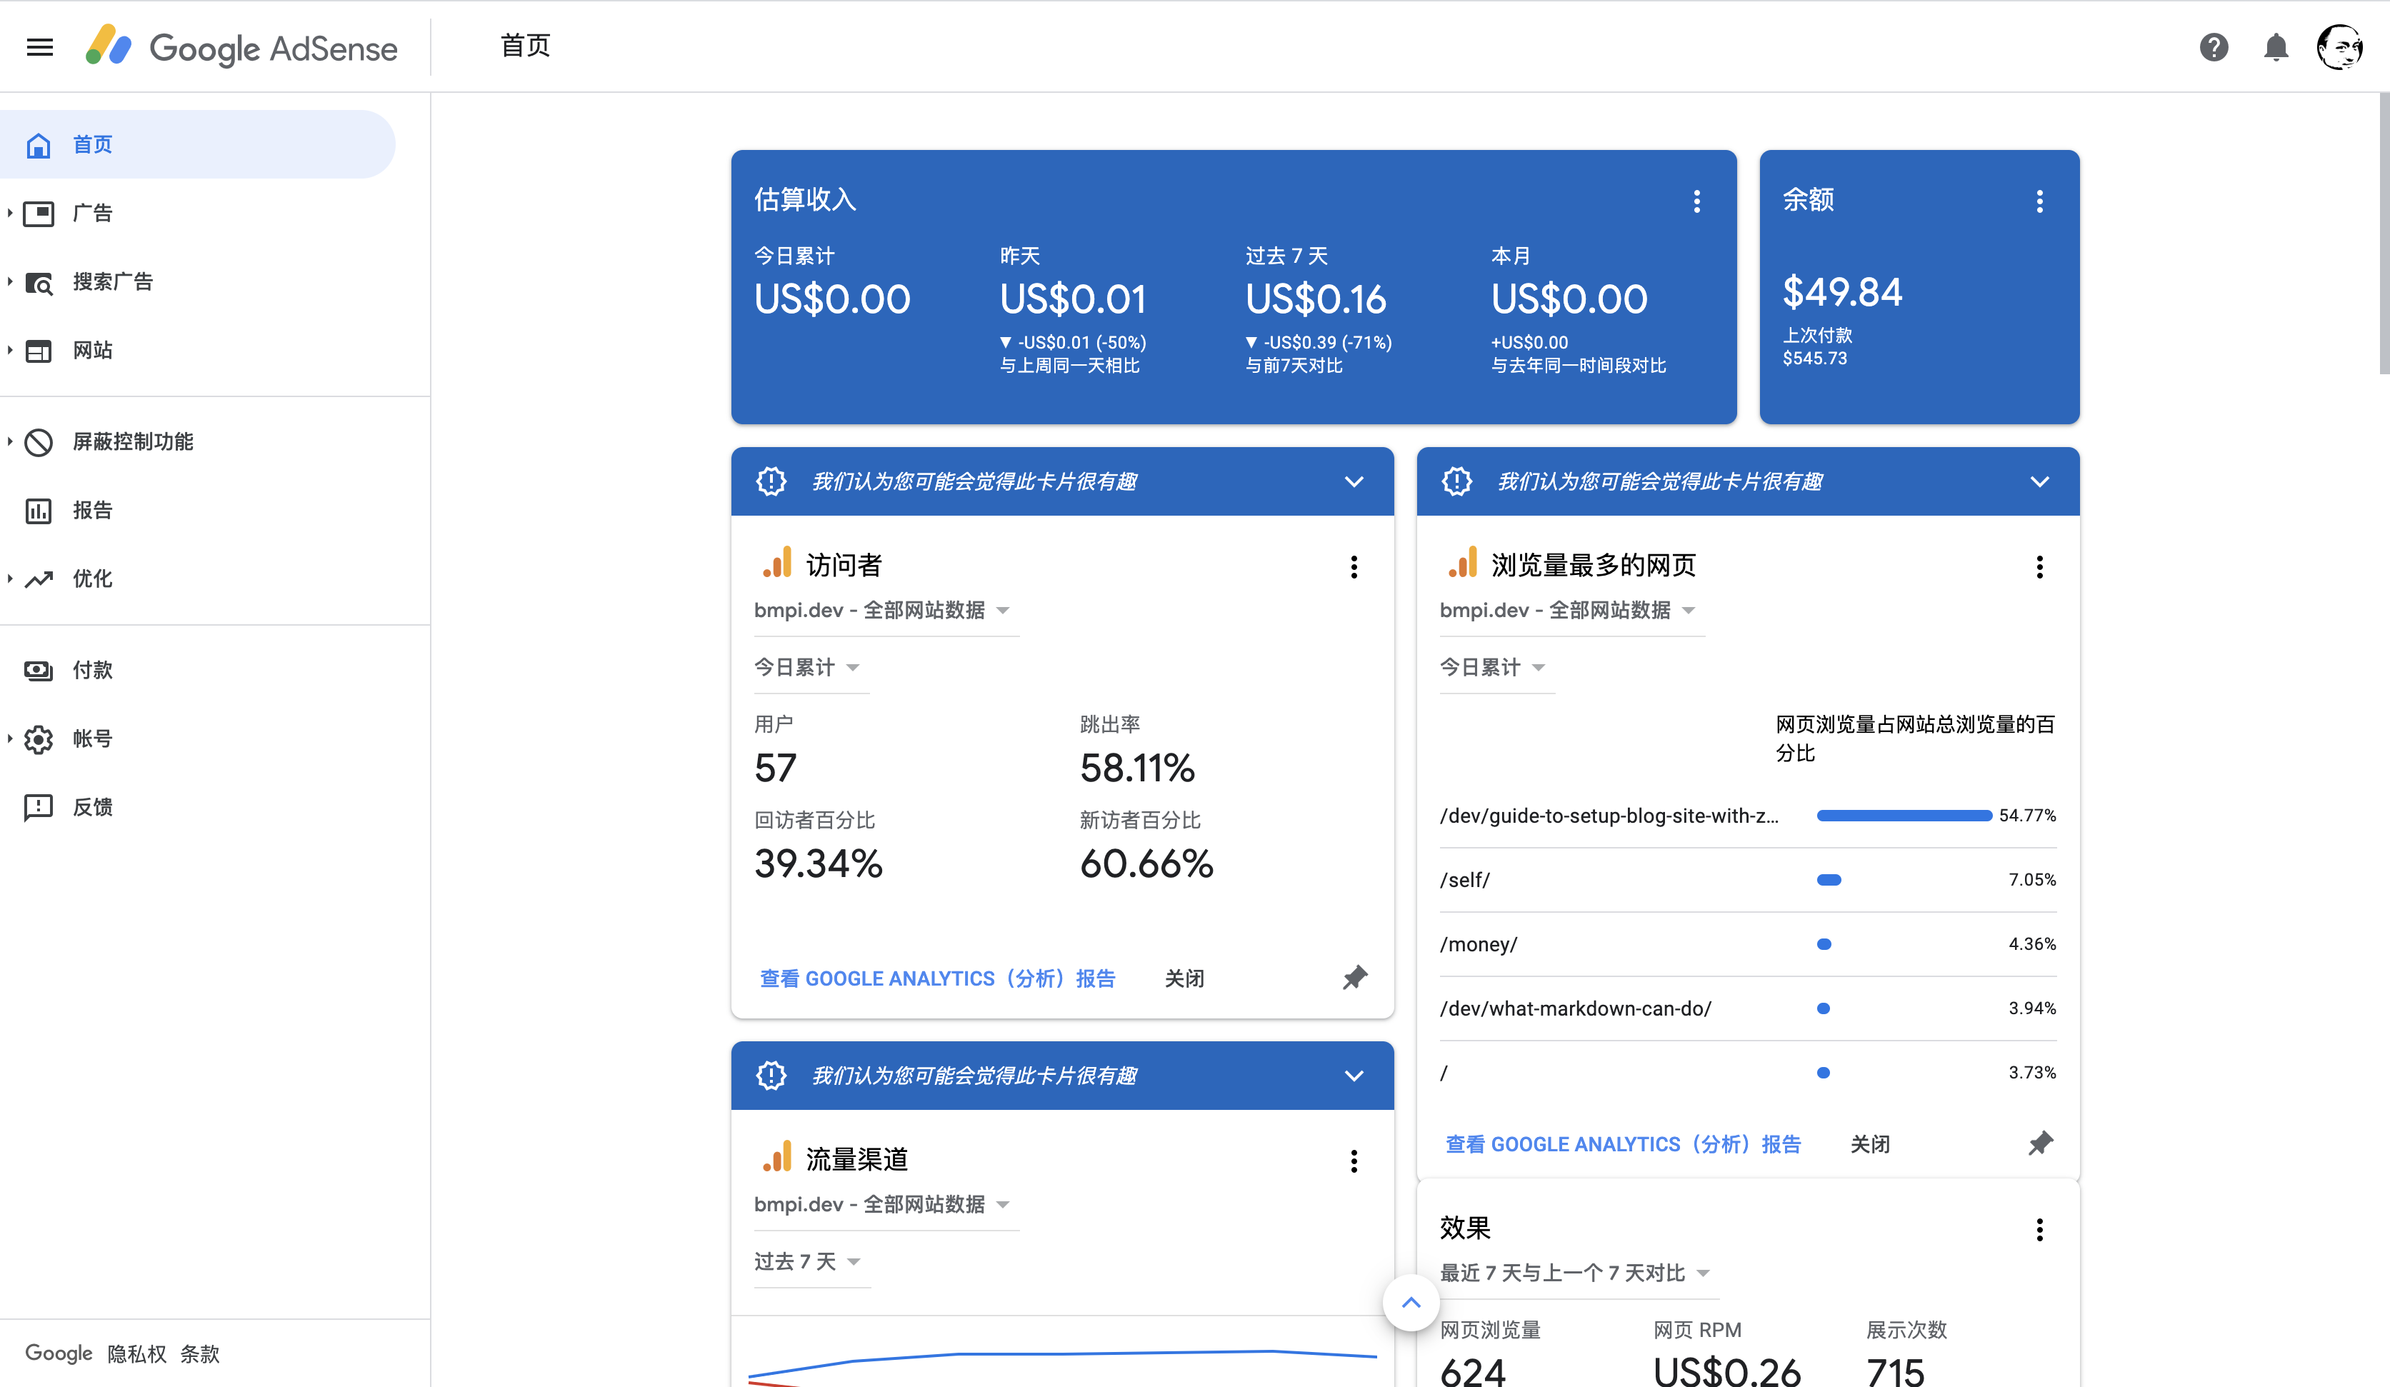The width and height of the screenshot is (2390, 1387).
Task: Collapse banner above the 访问者 card
Action: (1354, 481)
